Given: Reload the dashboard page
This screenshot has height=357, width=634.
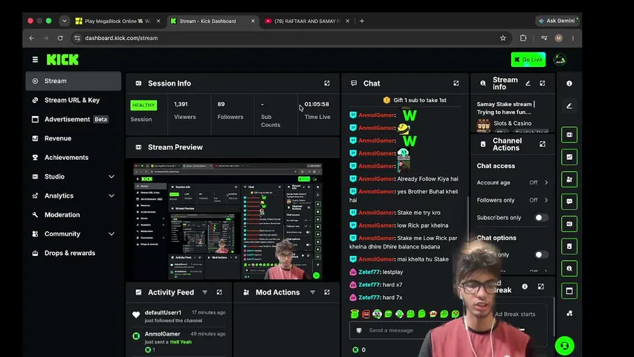Looking at the screenshot, I should [x=60, y=38].
